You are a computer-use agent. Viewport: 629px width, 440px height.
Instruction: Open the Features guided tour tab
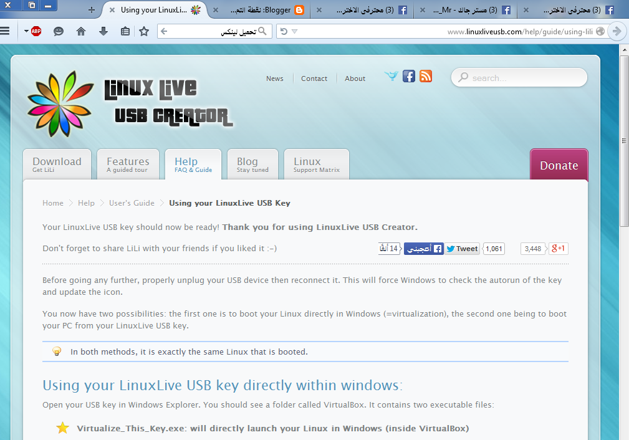(x=128, y=165)
